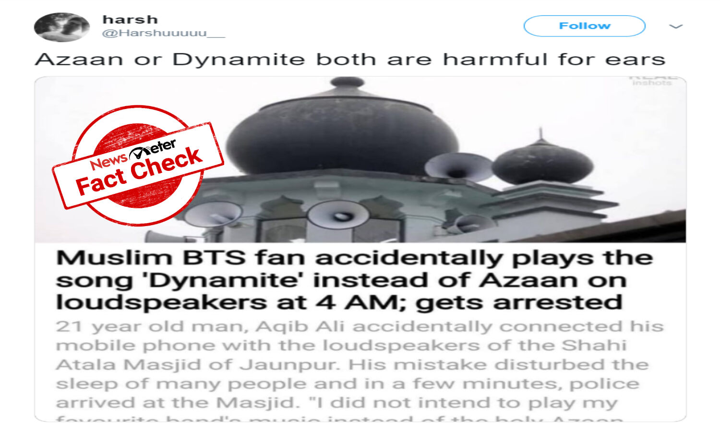Click the display name harsh
The image size is (720, 432).
coord(130,20)
